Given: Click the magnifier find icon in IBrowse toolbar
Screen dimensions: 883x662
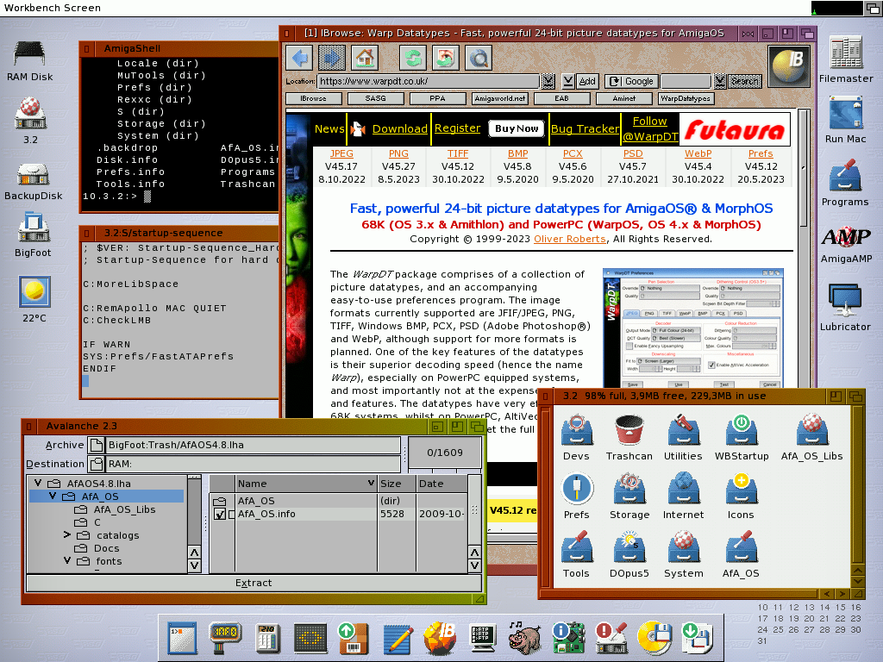Looking at the screenshot, I should [478, 58].
